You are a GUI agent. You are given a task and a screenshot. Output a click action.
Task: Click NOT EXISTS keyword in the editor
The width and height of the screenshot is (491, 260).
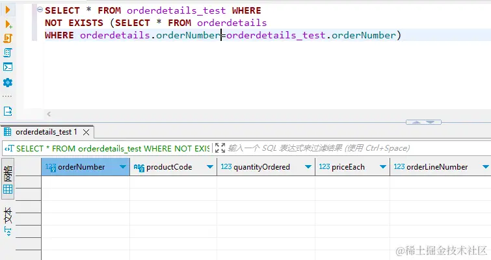point(74,23)
